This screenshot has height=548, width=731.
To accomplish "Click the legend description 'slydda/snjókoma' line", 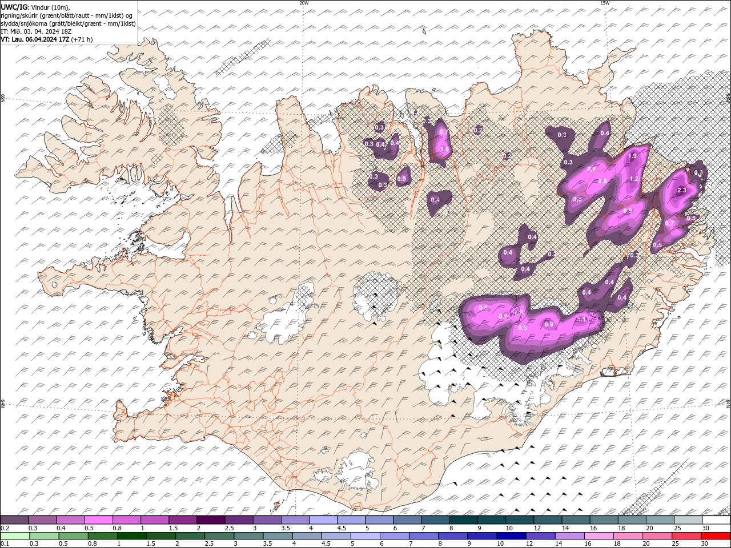I will 68,23.
